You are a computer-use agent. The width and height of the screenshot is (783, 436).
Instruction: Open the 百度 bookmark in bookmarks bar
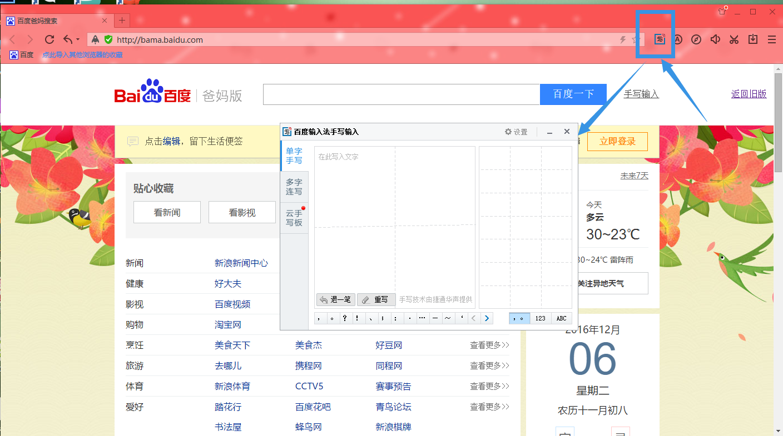pos(22,55)
